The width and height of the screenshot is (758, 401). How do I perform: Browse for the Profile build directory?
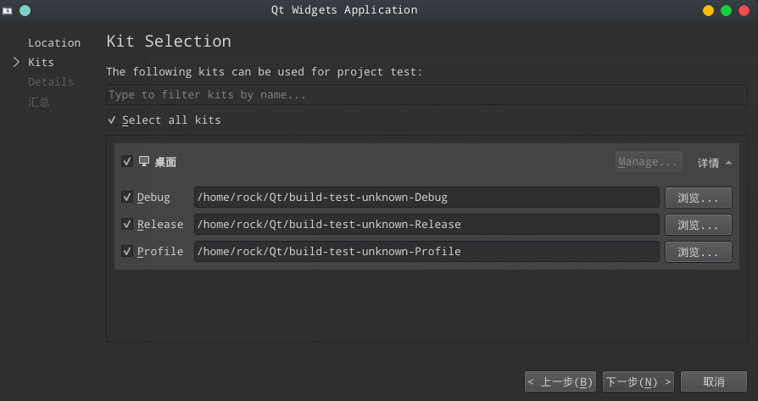(x=698, y=252)
